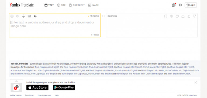
Task: Open 'from Italian into English' link
Action: (x=126, y=70)
